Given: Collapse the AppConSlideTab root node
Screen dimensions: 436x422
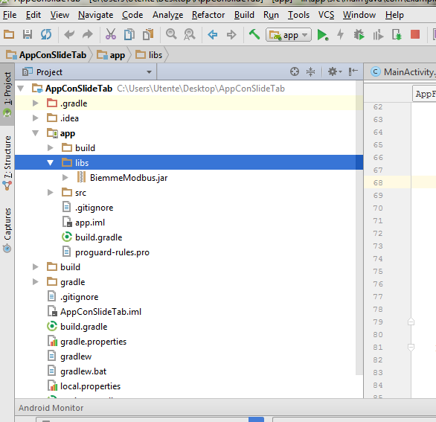Looking at the screenshot, I should pyautogui.click(x=21, y=89).
